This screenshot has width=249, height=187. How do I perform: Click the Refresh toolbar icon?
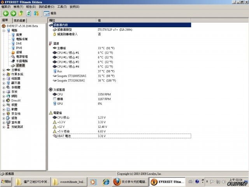[x=28, y=13]
